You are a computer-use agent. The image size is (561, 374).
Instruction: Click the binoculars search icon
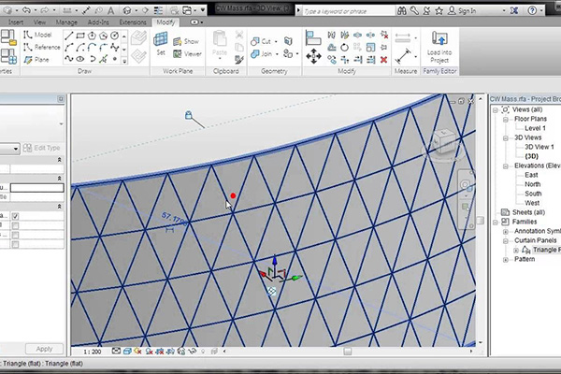402,10
